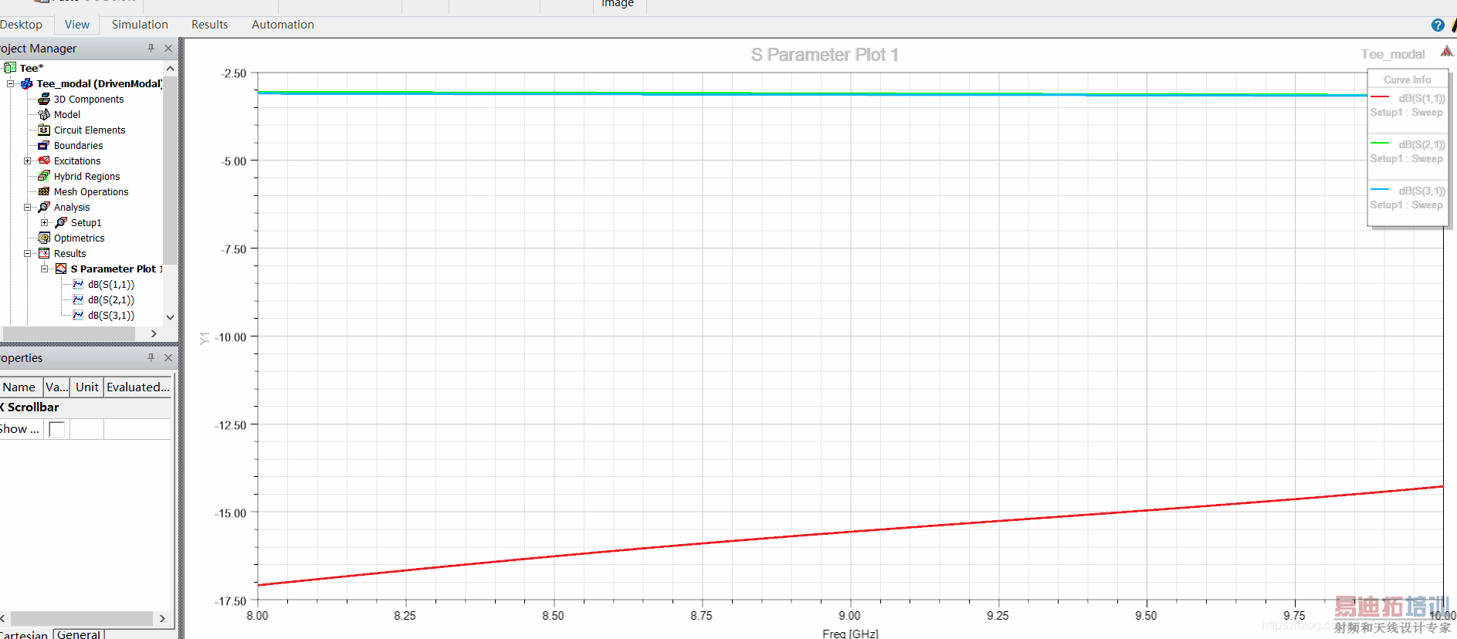Click the Evaluated... column header
This screenshot has height=639, width=1457.
point(138,387)
